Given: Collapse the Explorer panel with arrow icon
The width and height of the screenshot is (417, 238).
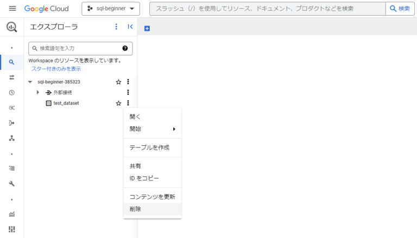Looking at the screenshot, I should click(x=130, y=27).
